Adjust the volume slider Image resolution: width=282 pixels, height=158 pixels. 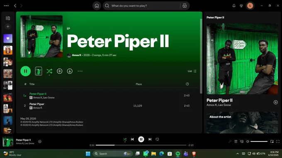[x=259, y=141]
